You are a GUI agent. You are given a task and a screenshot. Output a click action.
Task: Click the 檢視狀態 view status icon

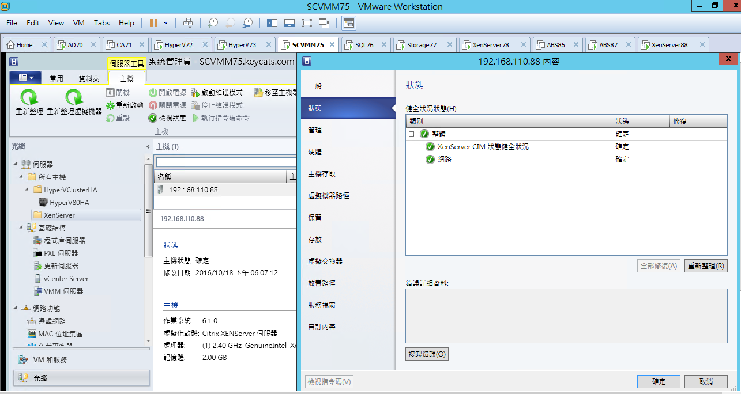click(x=153, y=118)
